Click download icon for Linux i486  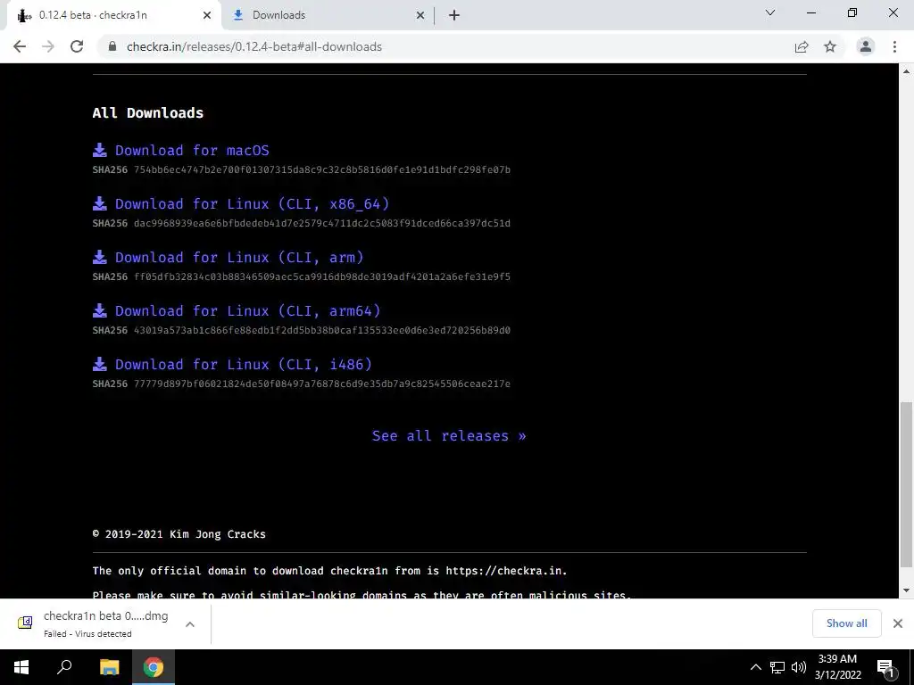coord(100,365)
